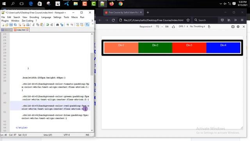Screen dimensions: 250x141
Task: Click the UTF-8 encoding status bar entry
Action: pos(67,135)
